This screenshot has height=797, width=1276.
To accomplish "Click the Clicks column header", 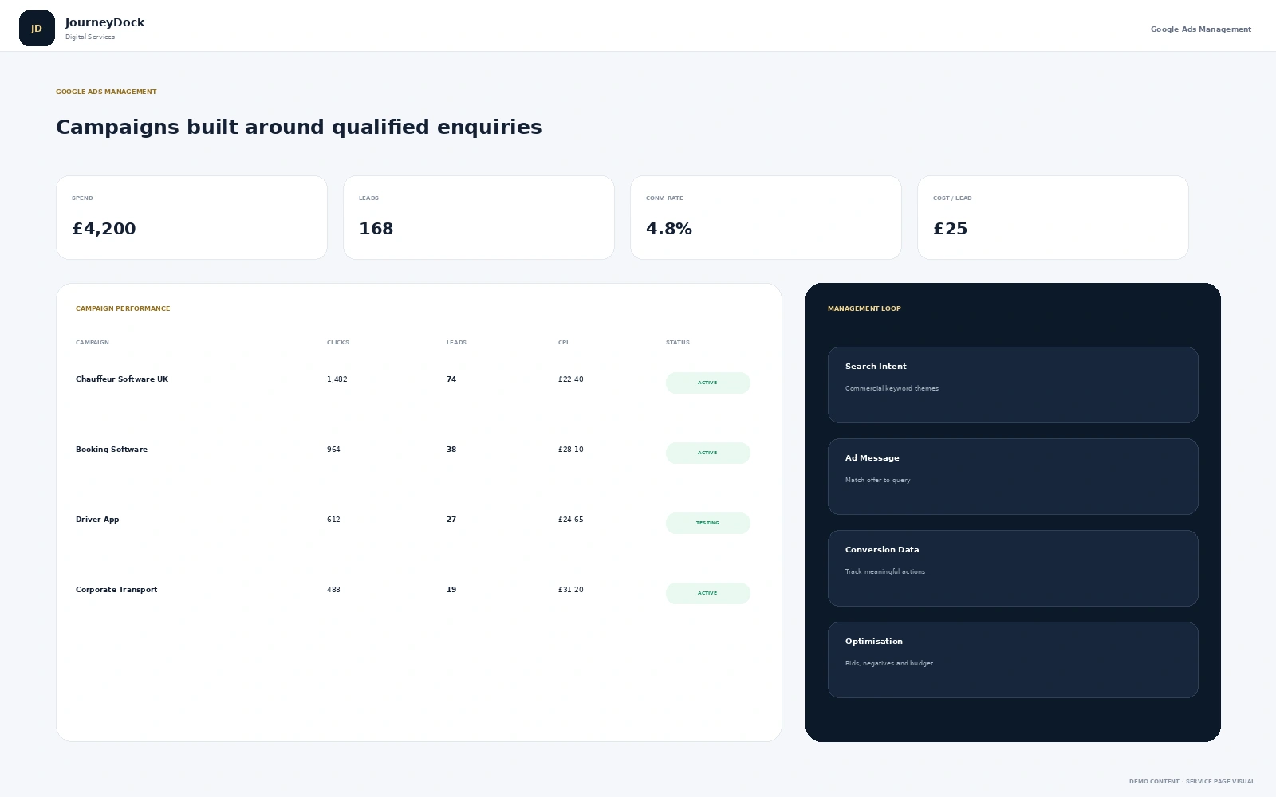I will 338,343.
